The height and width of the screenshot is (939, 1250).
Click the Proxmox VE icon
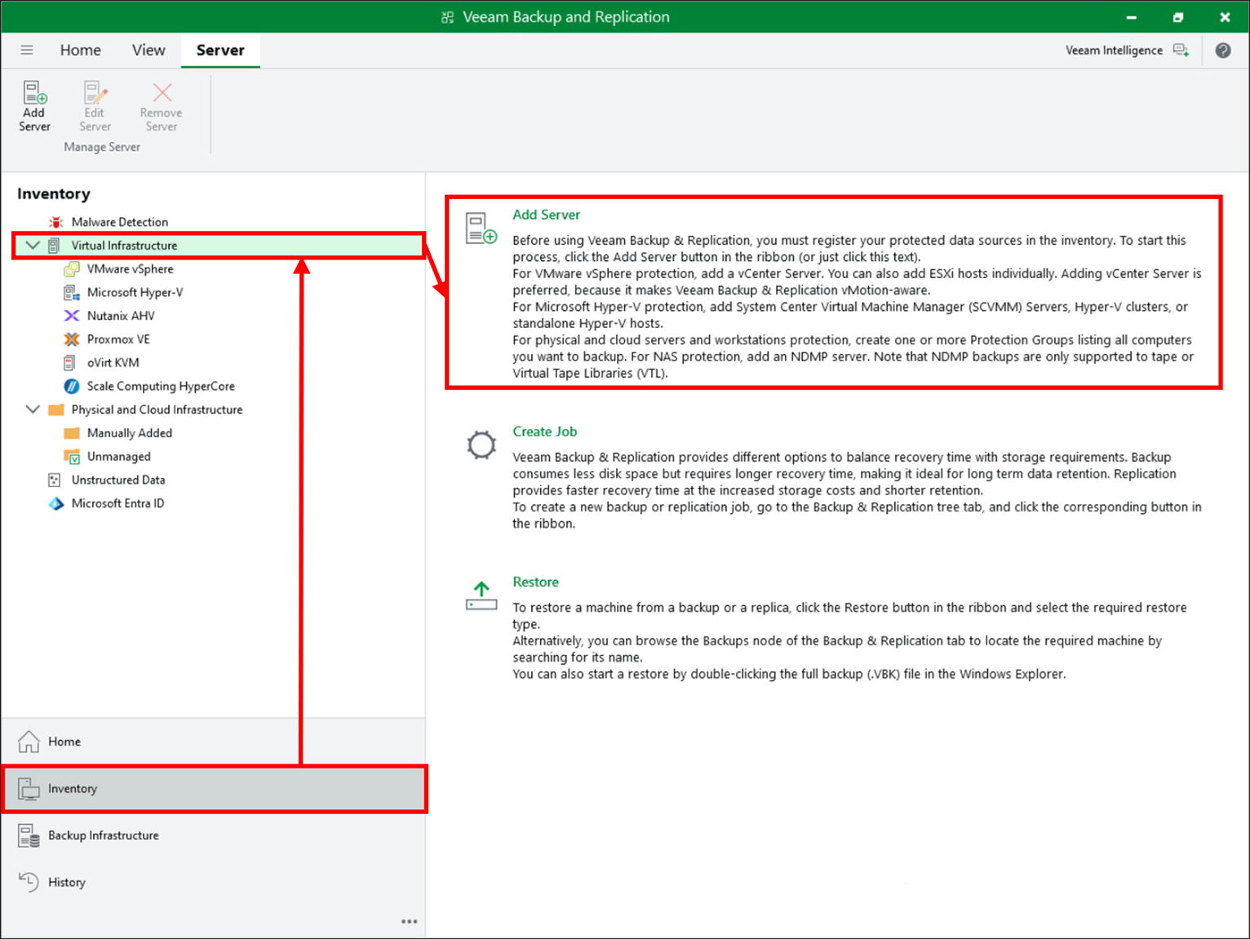[72, 339]
